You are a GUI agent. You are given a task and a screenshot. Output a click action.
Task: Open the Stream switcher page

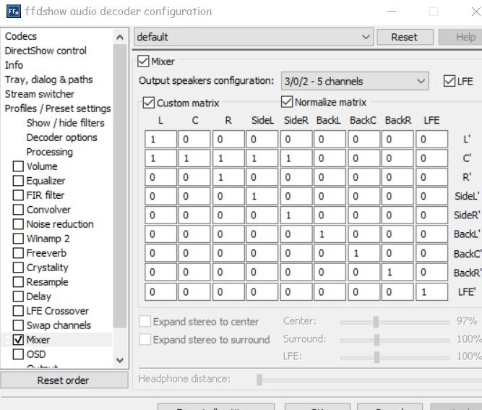click(40, 94)
